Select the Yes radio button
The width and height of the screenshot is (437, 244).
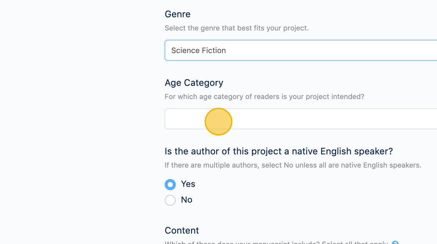pos(170,184)
